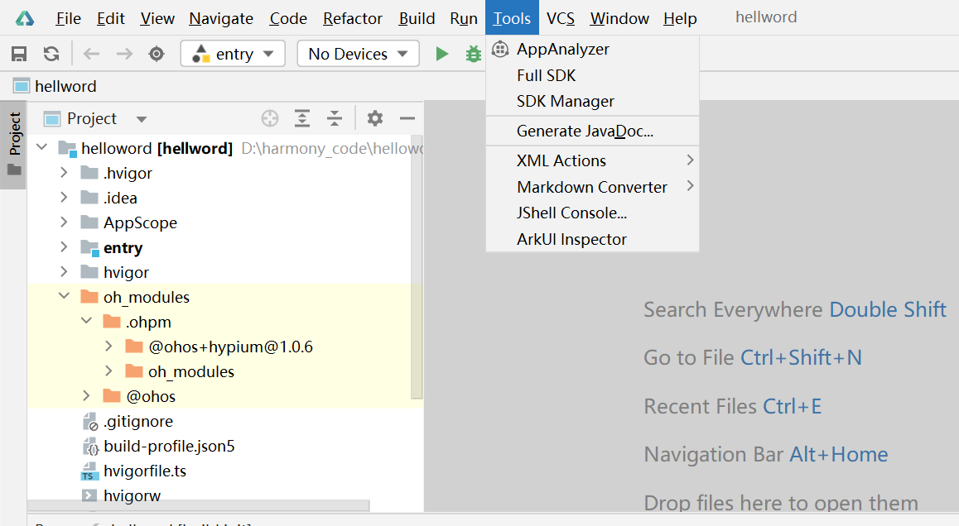959x526 pixels.
Task: Click the locate target icon in main toolbar
Action: pyautogui.click(x=157, y=54)
